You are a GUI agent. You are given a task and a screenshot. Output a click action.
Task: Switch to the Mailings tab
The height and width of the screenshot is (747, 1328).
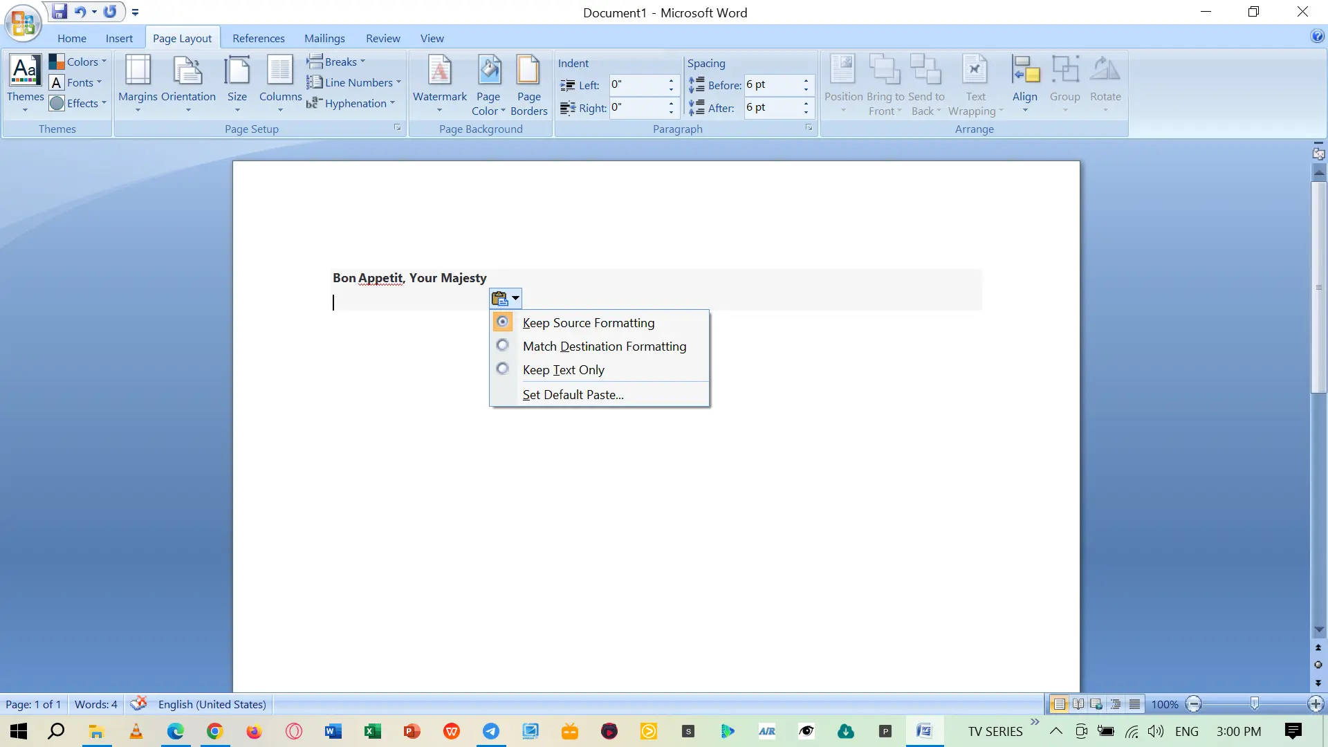[324, 38]
